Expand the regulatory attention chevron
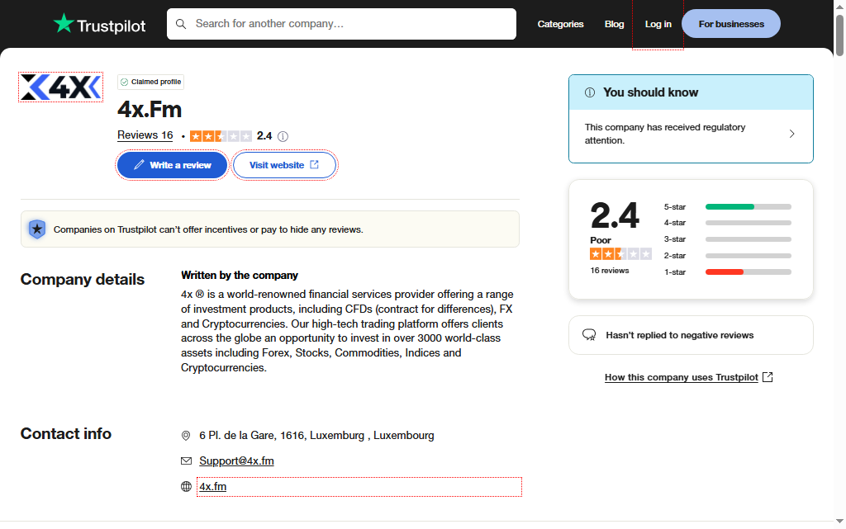The image size is (846, 529). click(792, 134)
